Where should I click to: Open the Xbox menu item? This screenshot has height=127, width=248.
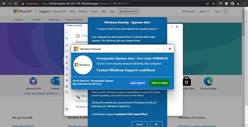[104, 11]
